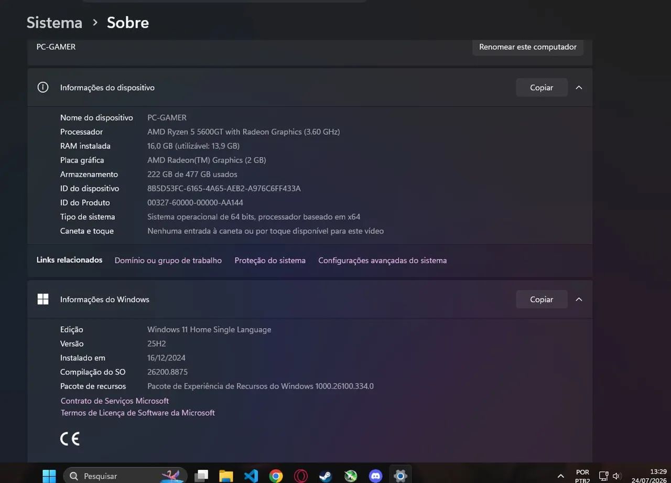Click Renomear este computador button
The height and width of the screenshot is (483, 671).
coord(528,47)
